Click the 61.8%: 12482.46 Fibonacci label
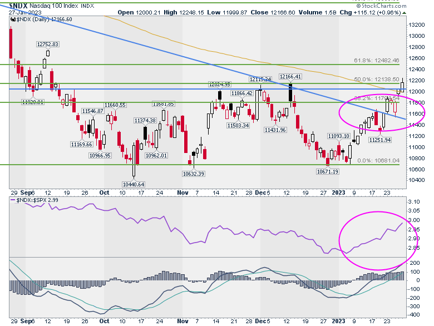434x326 pixels. pyautogui.click(x=377, y=60)
